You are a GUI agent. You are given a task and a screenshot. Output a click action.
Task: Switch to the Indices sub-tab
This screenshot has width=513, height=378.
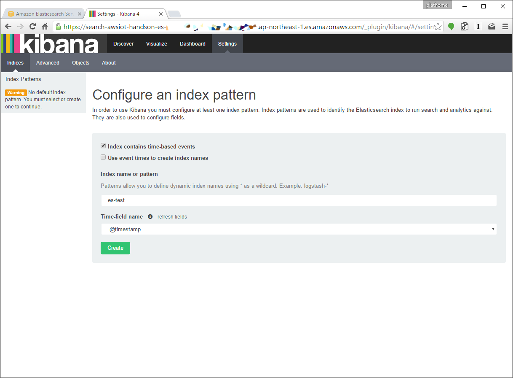[15, 63]
